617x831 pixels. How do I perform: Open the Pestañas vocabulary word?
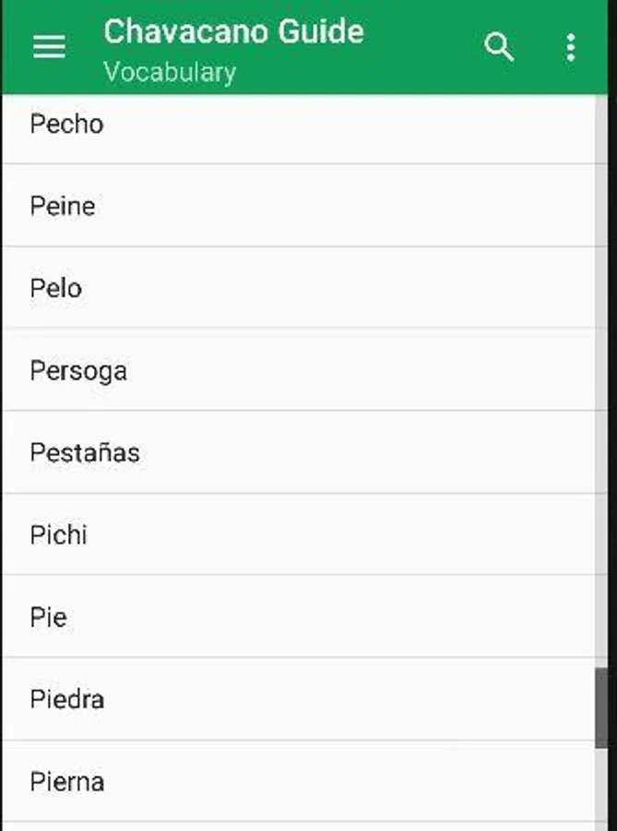(85, 452)
